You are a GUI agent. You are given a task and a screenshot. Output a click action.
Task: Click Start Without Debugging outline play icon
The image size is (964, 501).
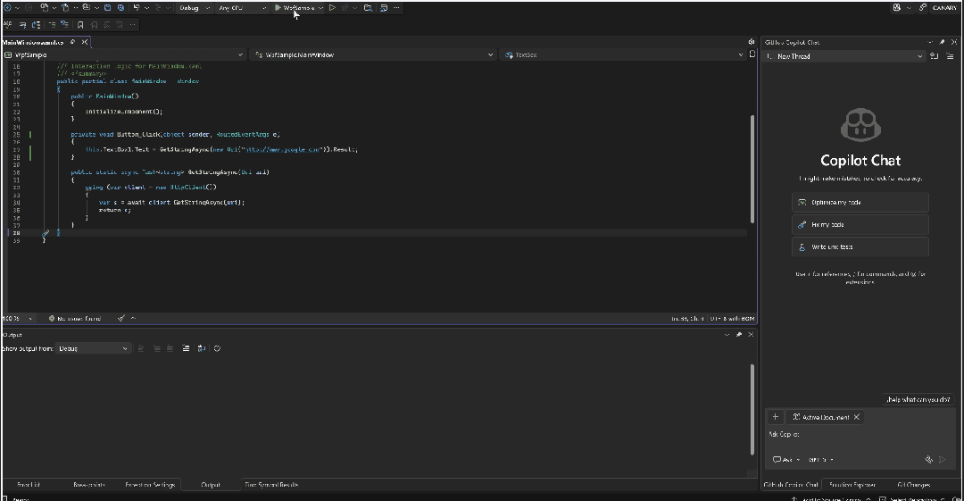332,8
